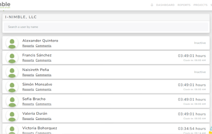Switch to the Projects menu item
This screenshot has height=134, width=212.
[200, 5]
